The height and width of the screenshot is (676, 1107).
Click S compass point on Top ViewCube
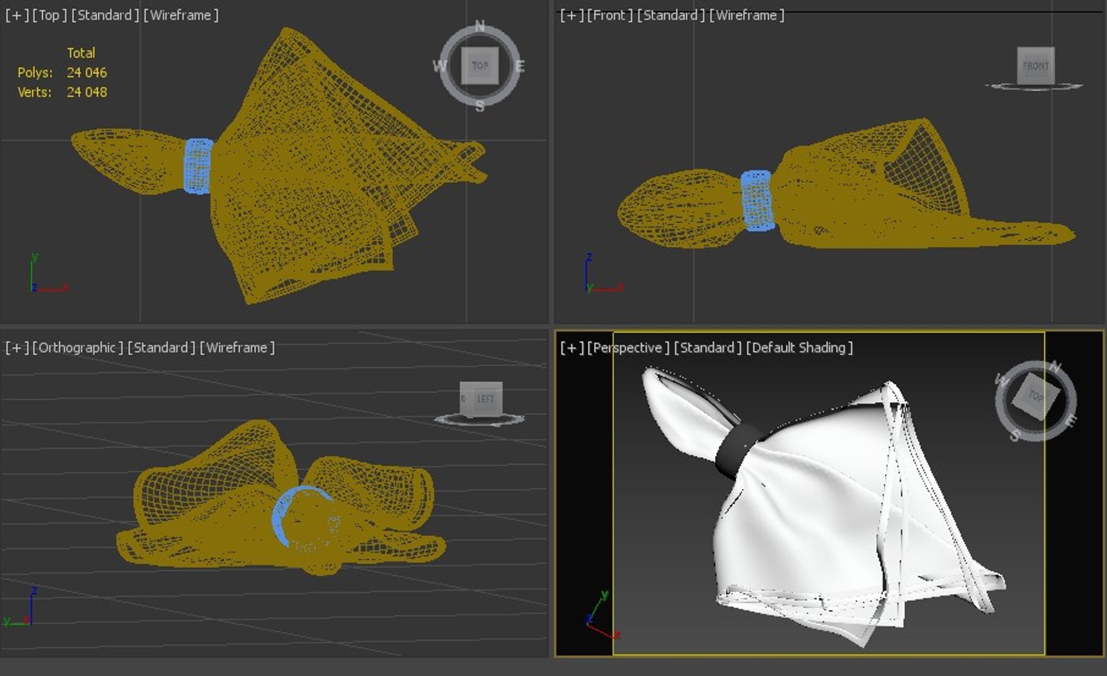coord(479,106)
